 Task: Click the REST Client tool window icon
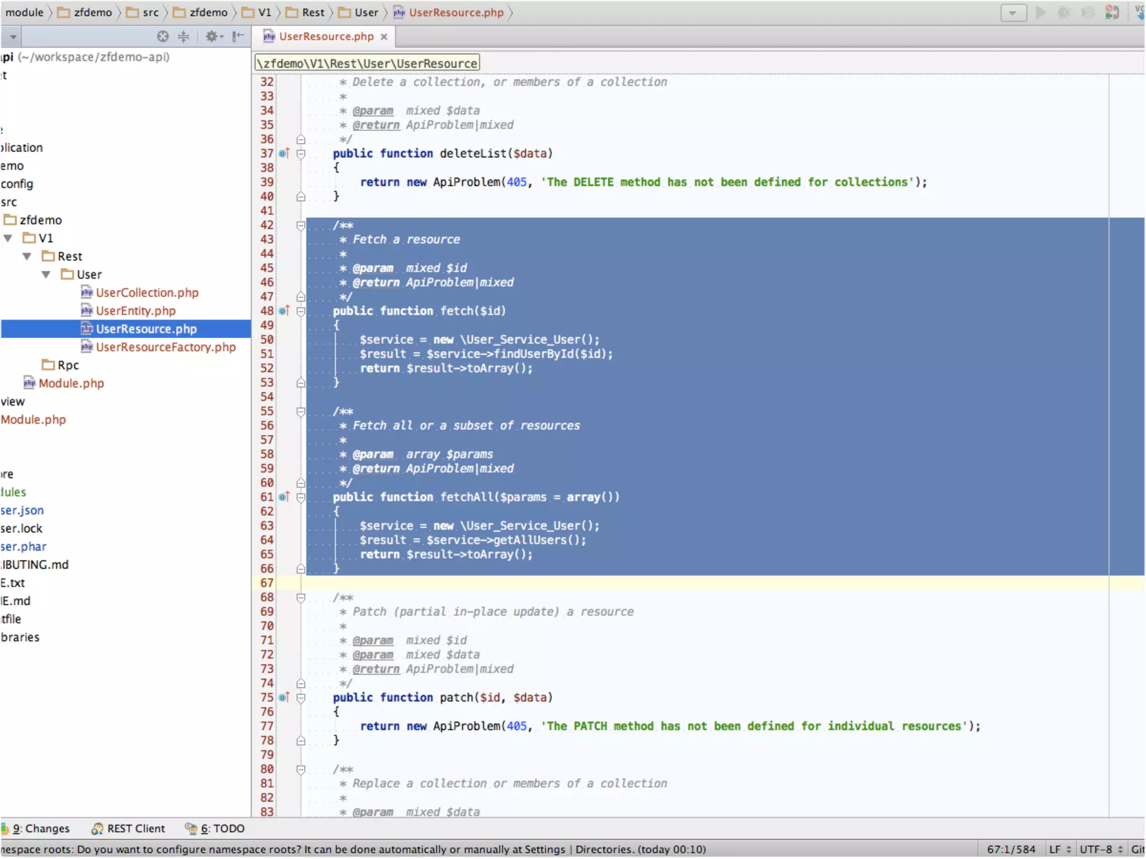pyautogui.click(x=97, y=828)
